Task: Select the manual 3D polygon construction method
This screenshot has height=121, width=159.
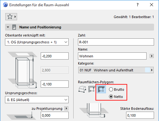Action: [82, 89]
